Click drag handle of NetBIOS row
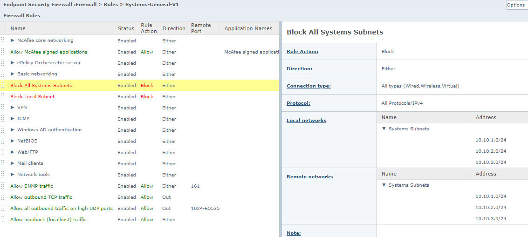Image resolution: width=528 pixels, height=237 pixels. point(3,141)
